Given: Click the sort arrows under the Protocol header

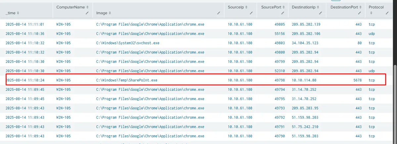Looking at the screenshot, I should tap(371, 13).
